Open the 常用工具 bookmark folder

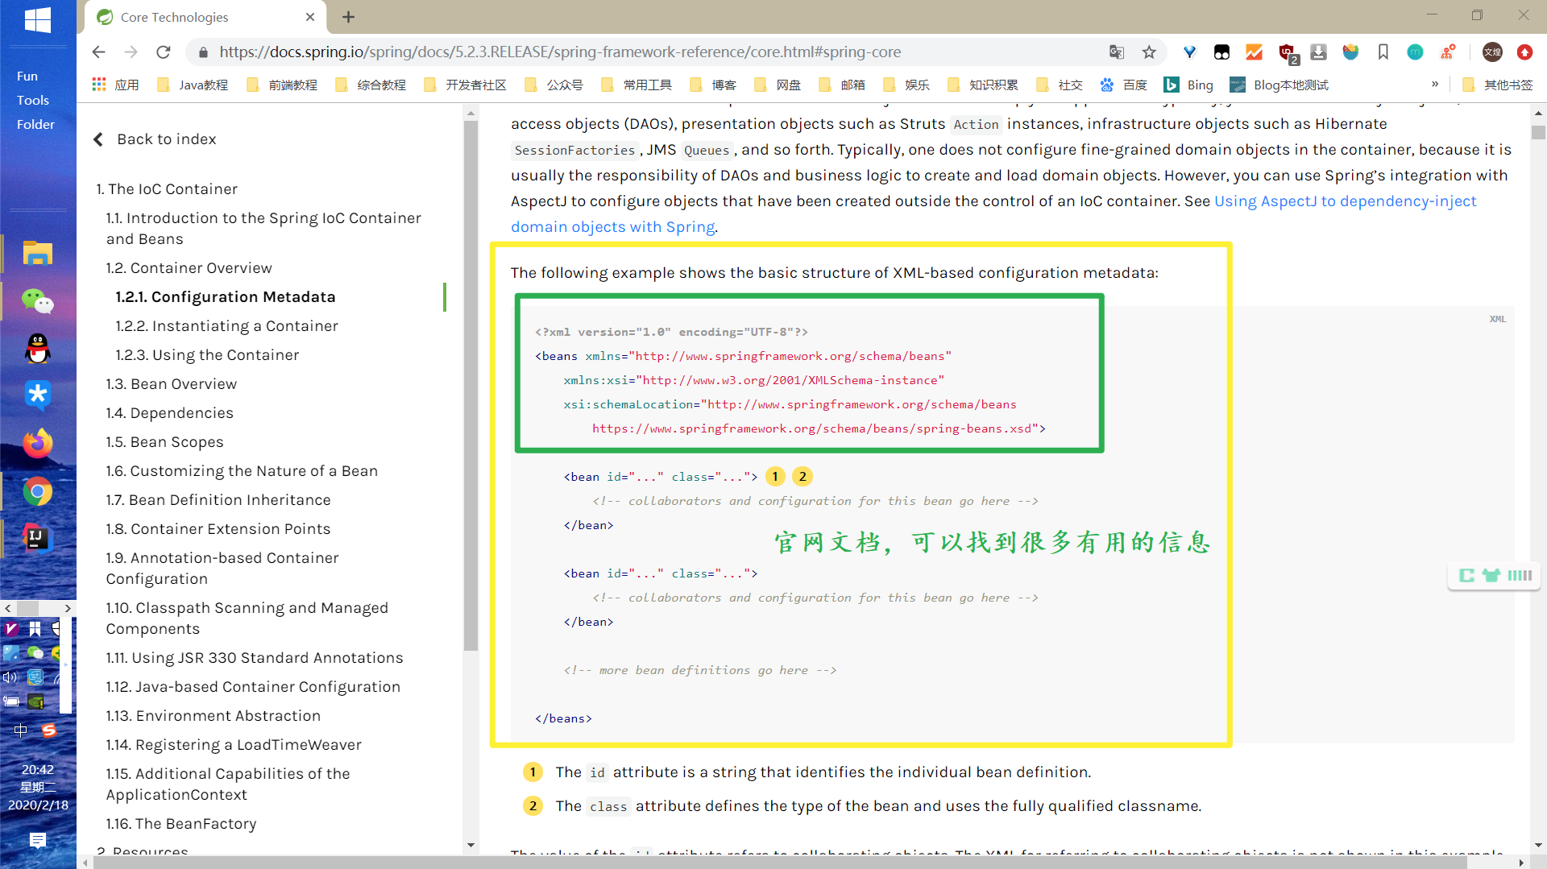point(637,85)
